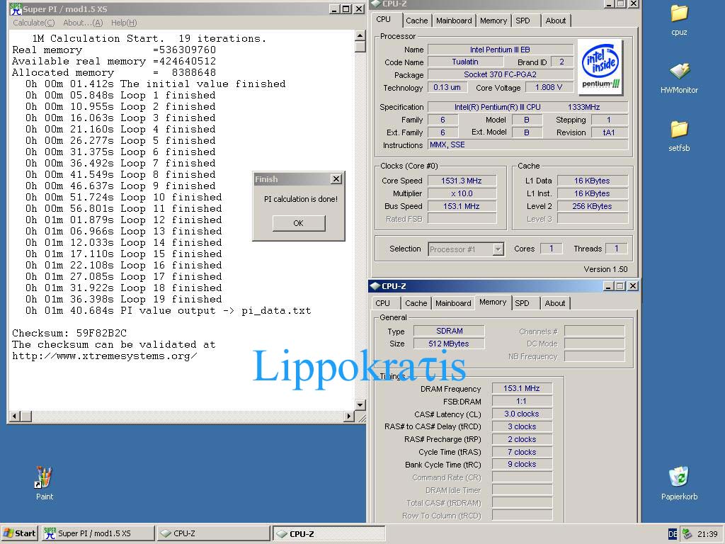
Task: Click the Specification field Intel(R) Pentium(R) III CPU
Action: pos(528,107)
